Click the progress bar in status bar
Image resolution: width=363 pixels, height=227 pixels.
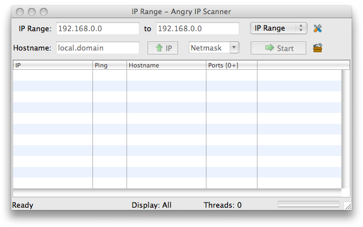(309, 204)
